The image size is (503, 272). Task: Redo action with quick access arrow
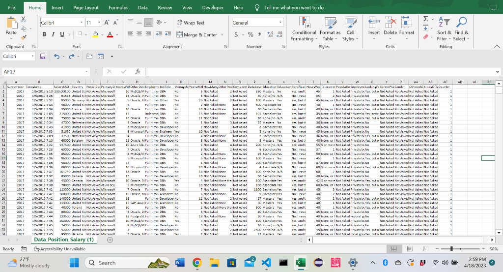(71, 57)
